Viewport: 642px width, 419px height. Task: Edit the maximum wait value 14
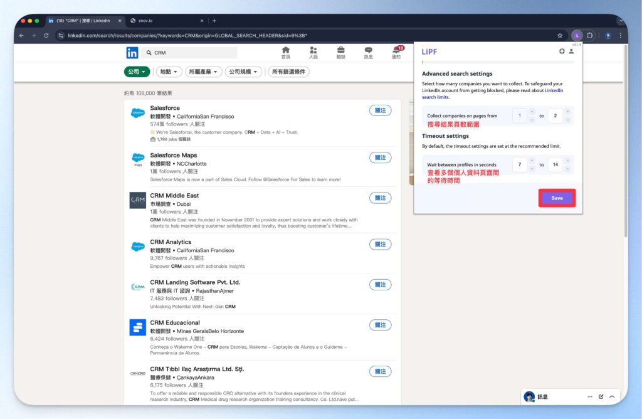click(555, 164)
